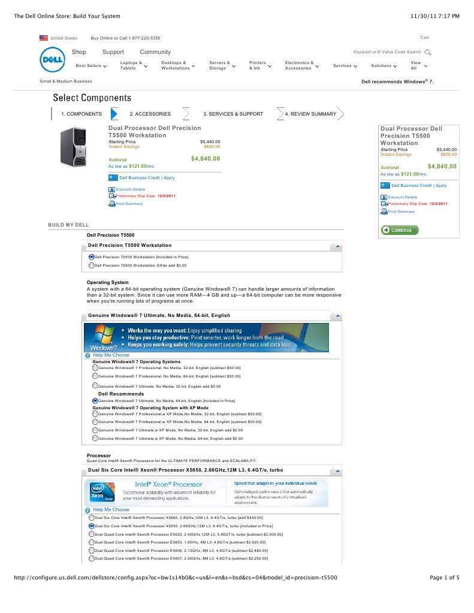The width and height of the screenshot is (474, 613).
Task: Select Dell Precision T5500 Workstation included option
Action: coord(91,257)
